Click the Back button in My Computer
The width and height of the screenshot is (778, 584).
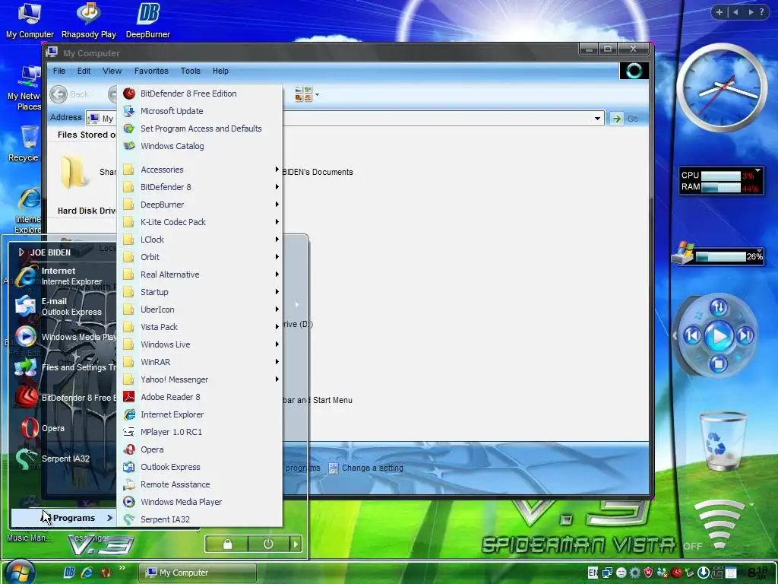click(x=70, y=94)
